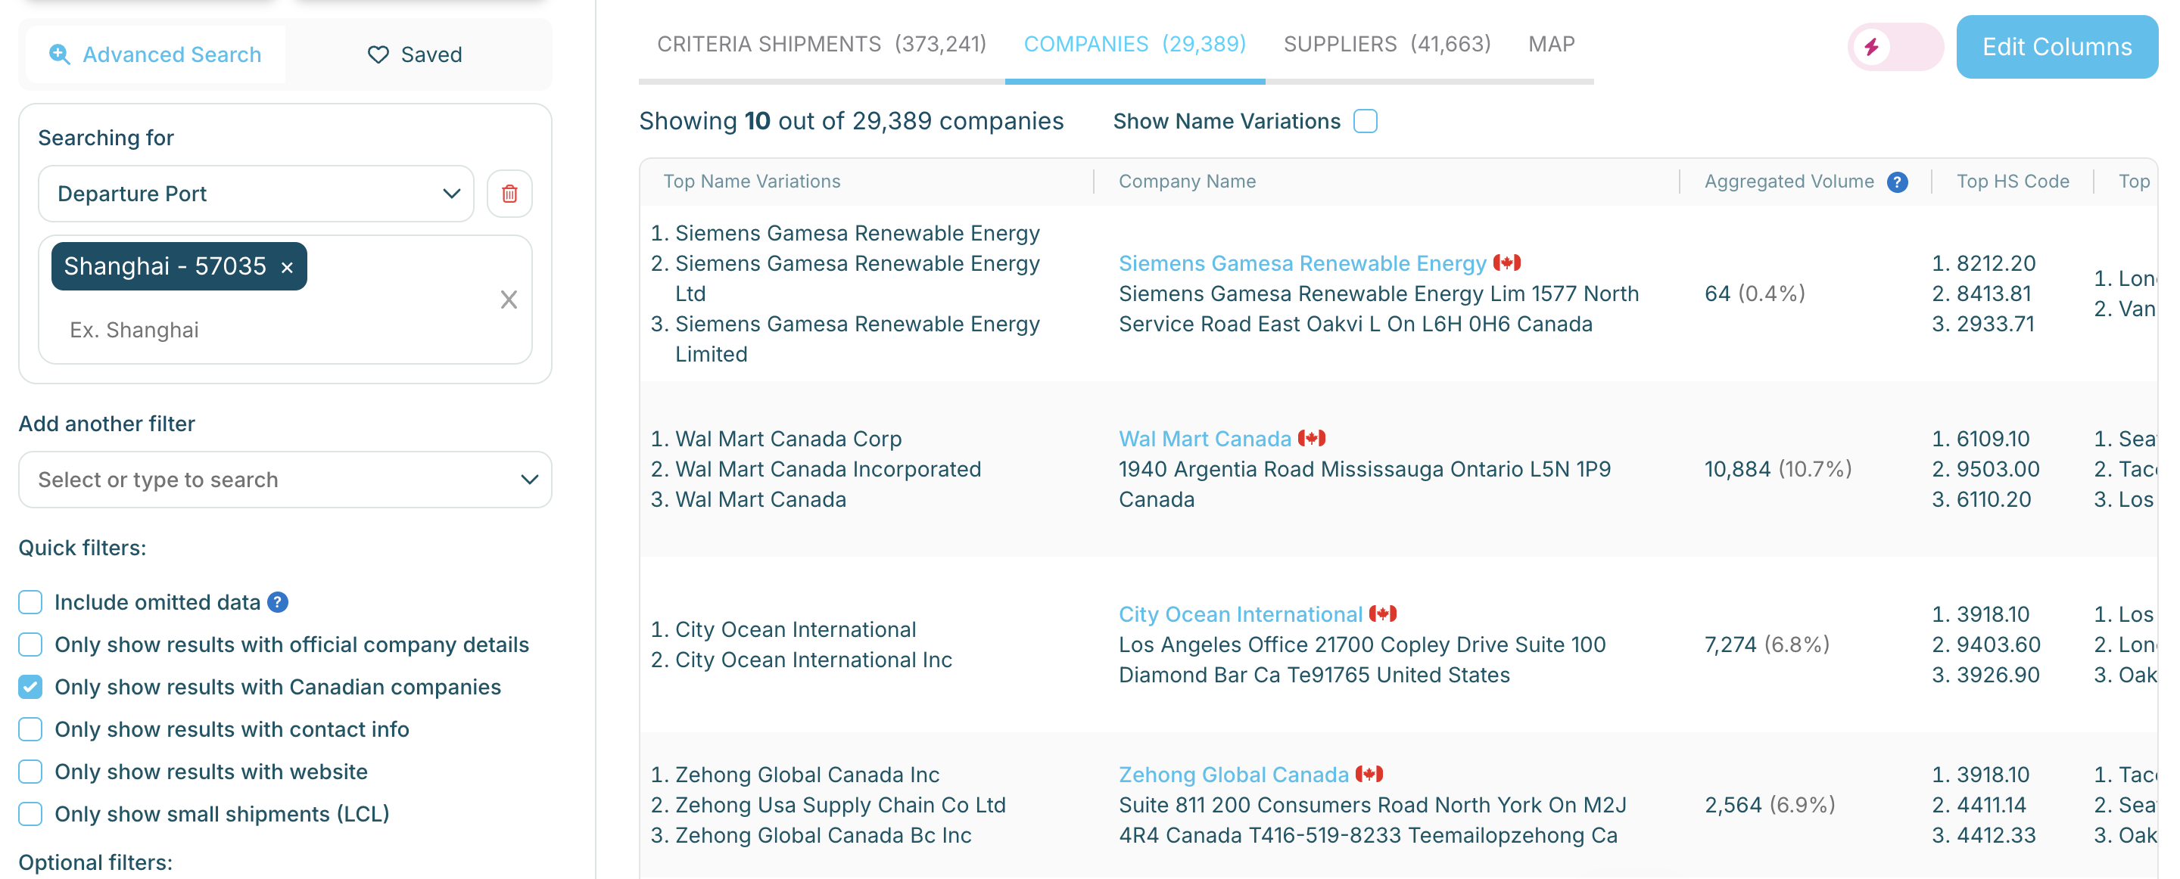Screen dimensions: 2180x879
Task: Check official company details filter
Action: 30,644
